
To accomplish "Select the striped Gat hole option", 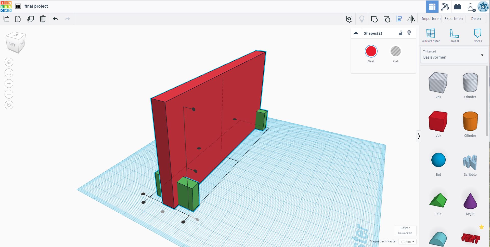I will click(x=395, y=51).
